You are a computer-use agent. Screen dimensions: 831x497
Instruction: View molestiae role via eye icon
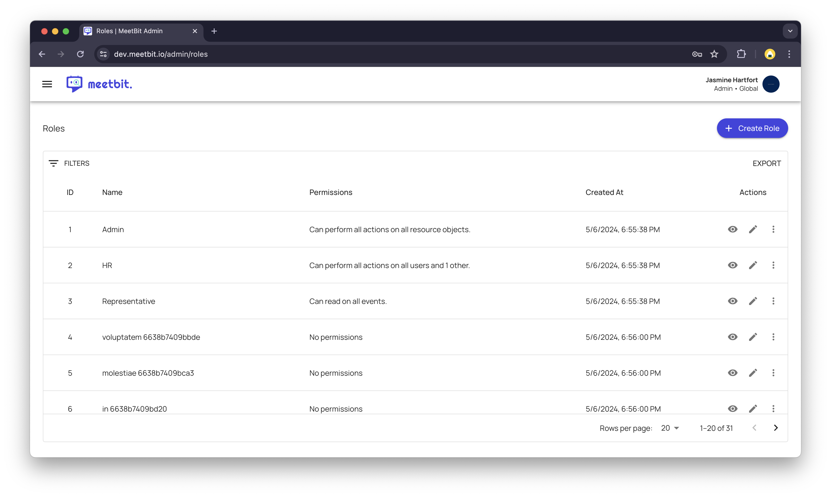[732, 373]
